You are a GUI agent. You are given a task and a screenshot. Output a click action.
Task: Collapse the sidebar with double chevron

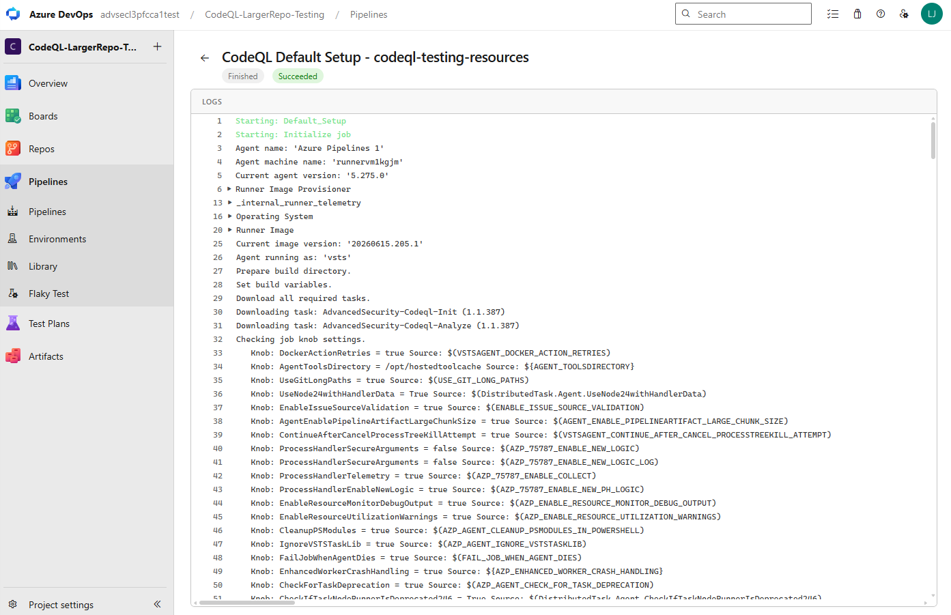click(x=157, y=604)
